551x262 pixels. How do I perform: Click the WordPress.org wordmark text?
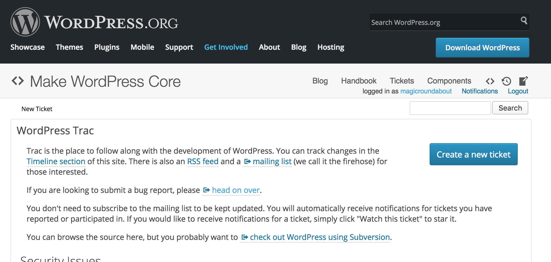[x=111, y=22]
